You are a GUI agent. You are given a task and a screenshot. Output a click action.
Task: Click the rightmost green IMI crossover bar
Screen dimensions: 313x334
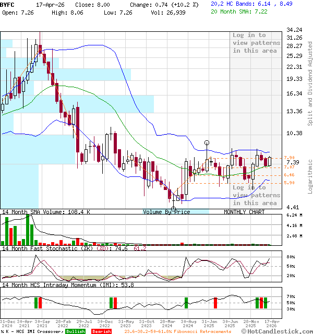click(266, 303)
